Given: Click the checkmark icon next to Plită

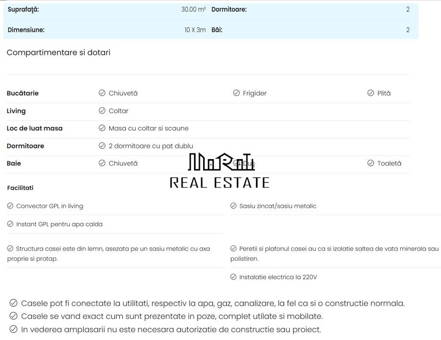Looking at the screenshot, I should pyautogui.click(x=370, y=93).
